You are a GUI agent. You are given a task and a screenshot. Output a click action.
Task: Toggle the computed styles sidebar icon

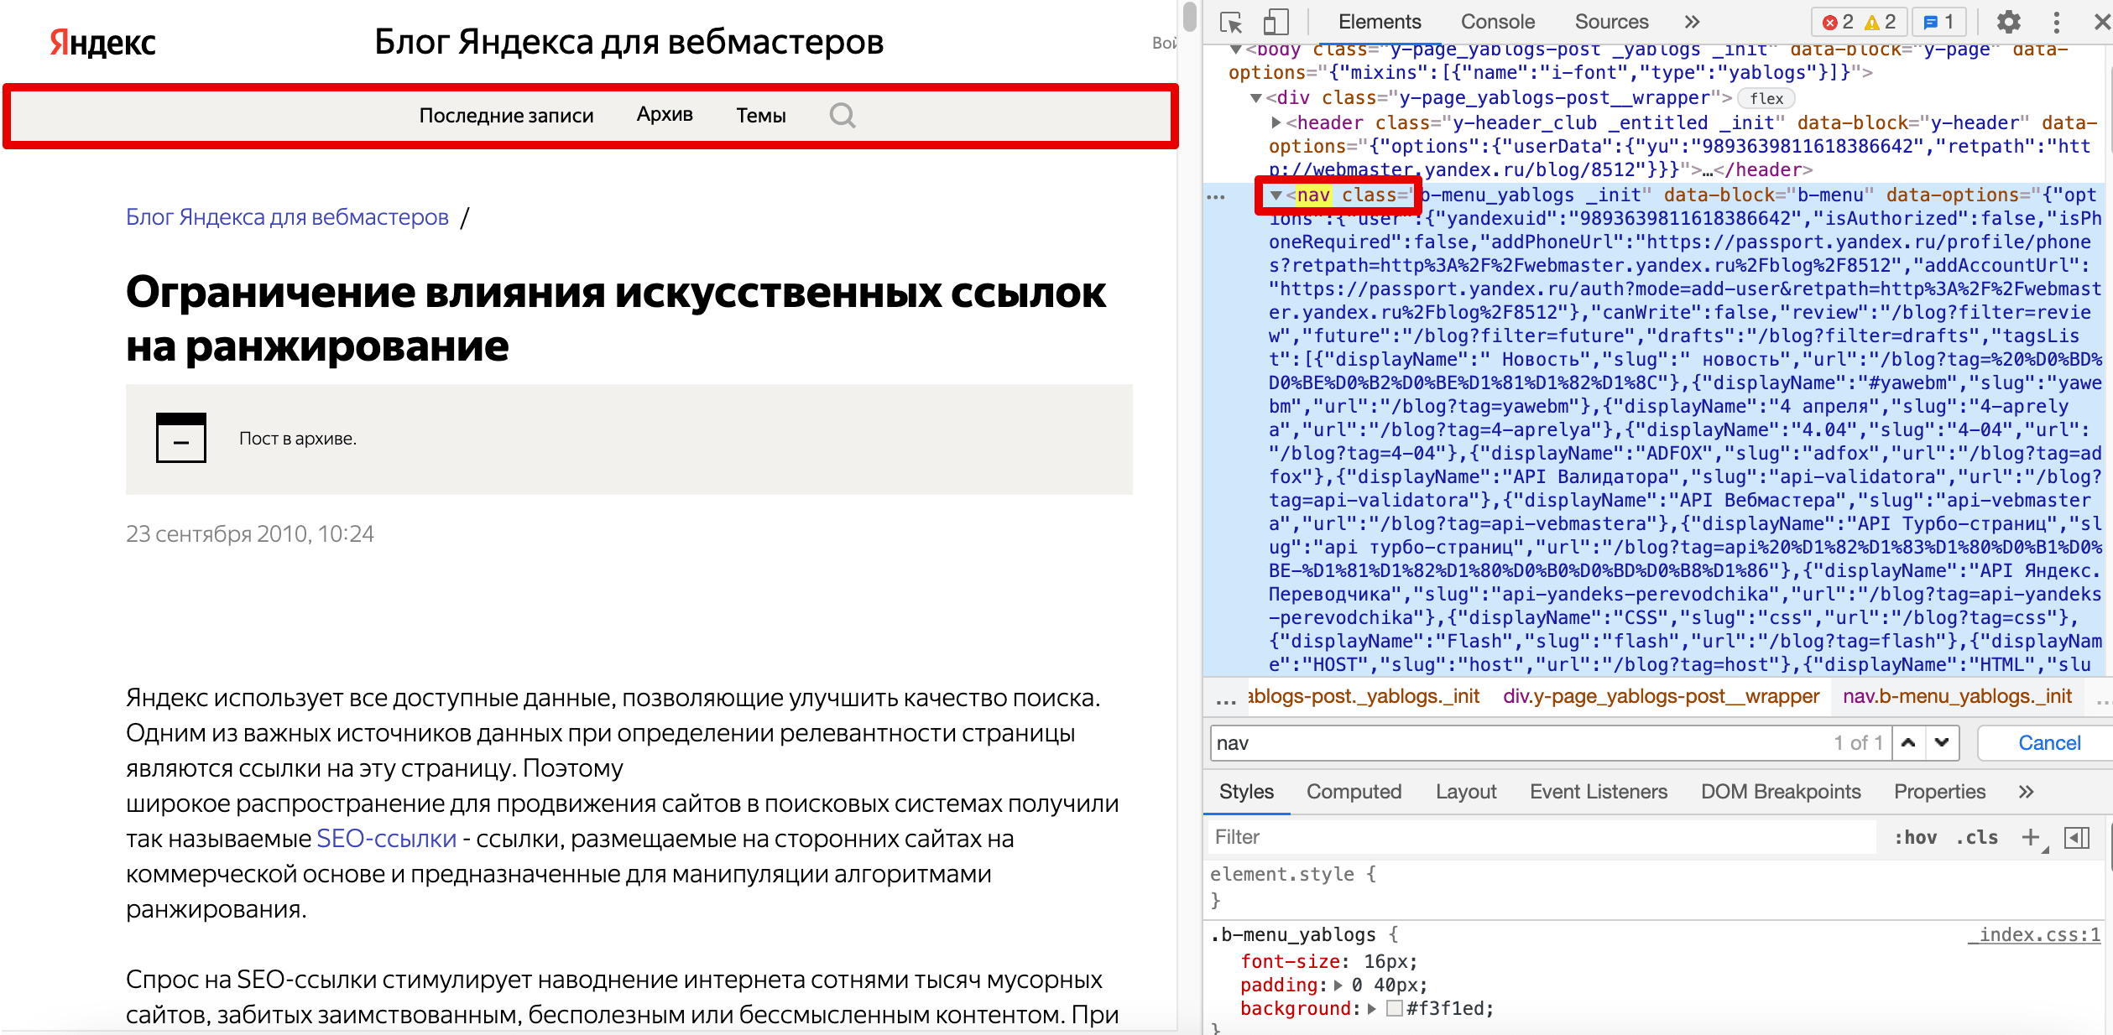pyautogui.click(x=2077, y=837)
